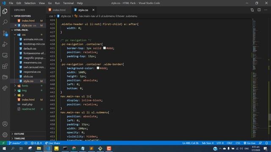Click the remote window indicator in status bar
Image resolution: width=271 pixels, height=152 pixels.
click(3, 143)
